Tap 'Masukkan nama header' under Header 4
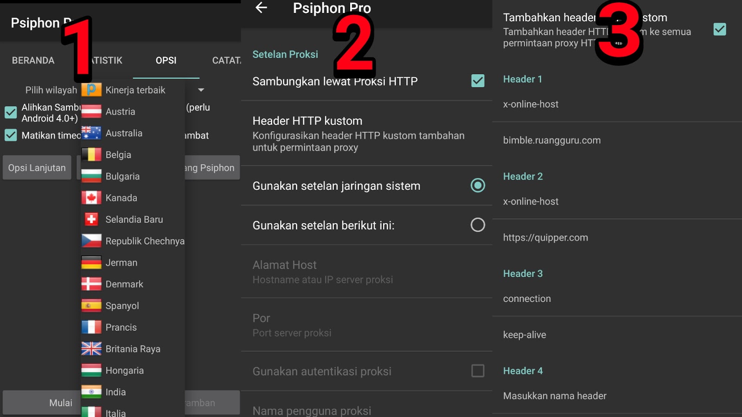This screenshot has height=417, width=742. (x=617, y=396)
